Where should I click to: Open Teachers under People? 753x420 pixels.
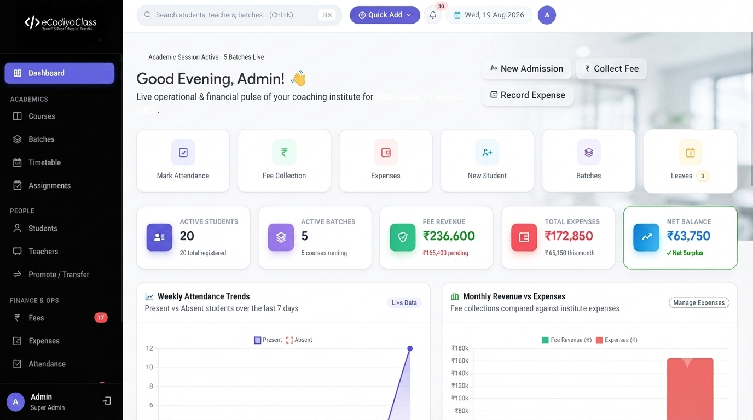(x=59, y=252)
